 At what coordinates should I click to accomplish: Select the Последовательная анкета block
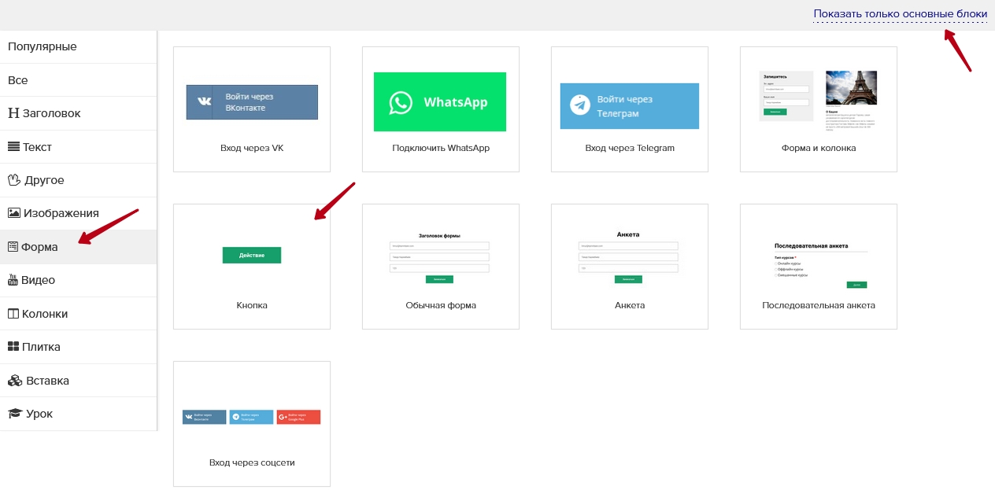(819, 267)
